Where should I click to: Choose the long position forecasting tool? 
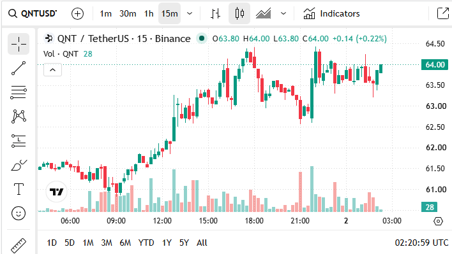pos(19,141)
